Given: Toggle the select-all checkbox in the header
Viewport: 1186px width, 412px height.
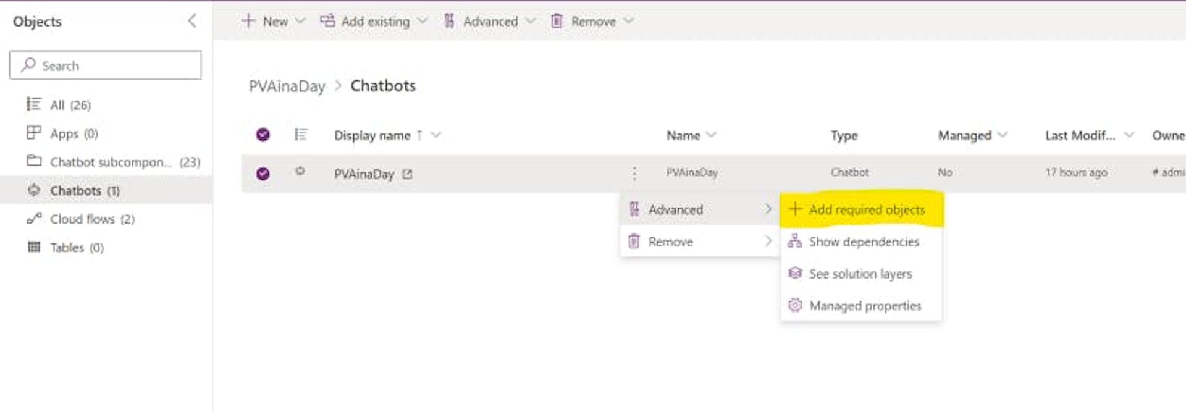Looking at the screenshot, I should [x=263, y=135].
